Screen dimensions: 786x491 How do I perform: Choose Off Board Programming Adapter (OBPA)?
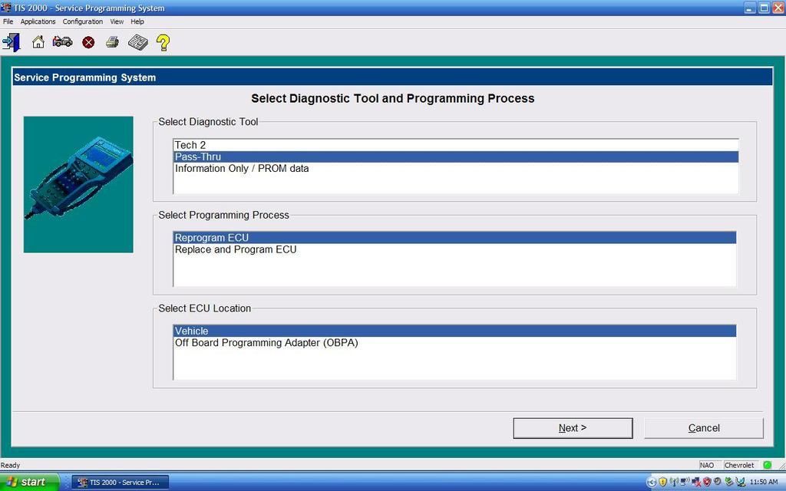tap(266, 343)
